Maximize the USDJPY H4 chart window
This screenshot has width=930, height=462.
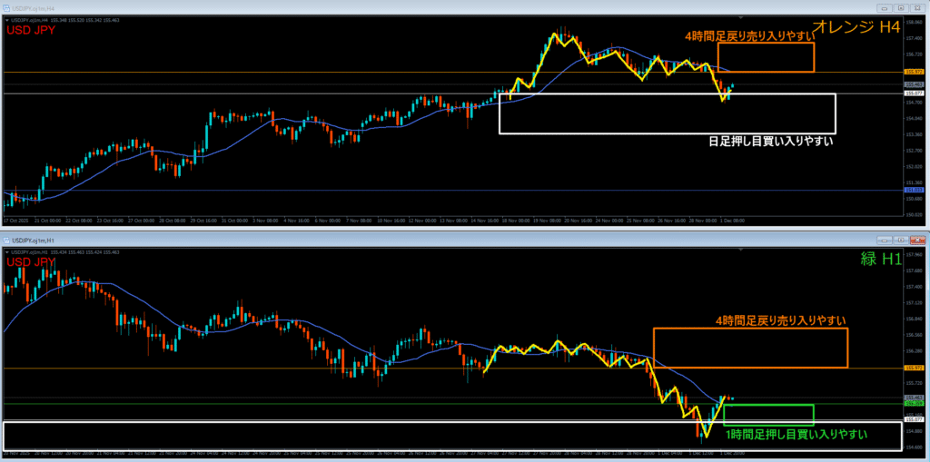(x=900, y=9)
